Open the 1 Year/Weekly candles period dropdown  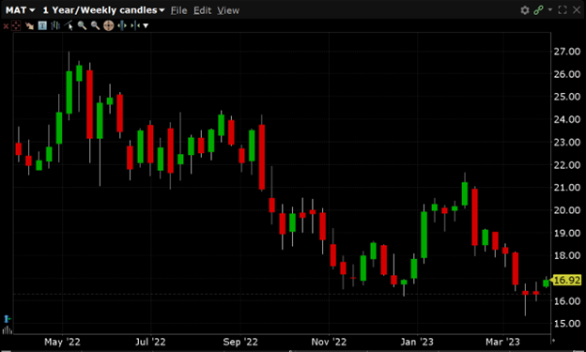(x=103, y=10)
